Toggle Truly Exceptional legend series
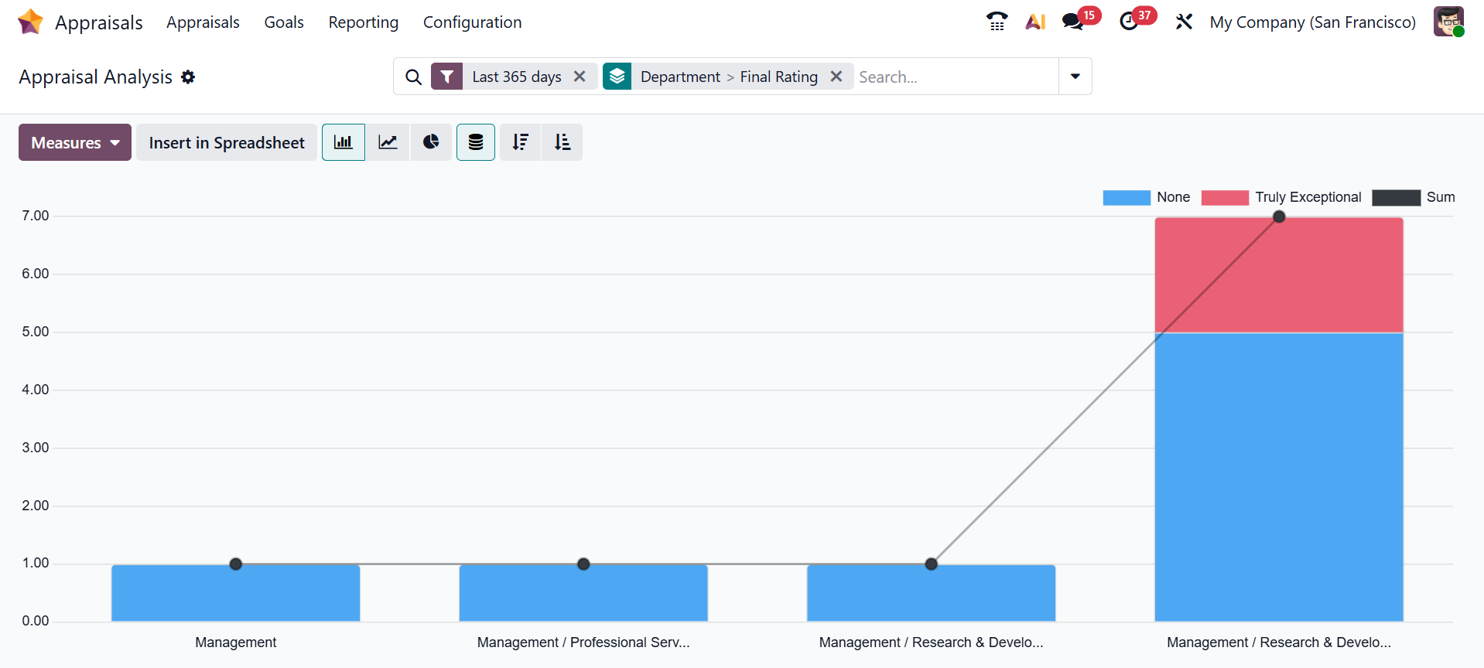Image resolution: width=1484 pixels, height=668 pixels. tap(1281, 197)
